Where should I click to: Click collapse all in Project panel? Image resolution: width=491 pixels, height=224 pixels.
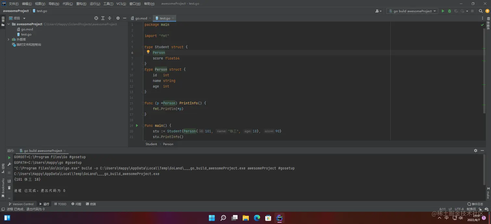coord(109,18)
